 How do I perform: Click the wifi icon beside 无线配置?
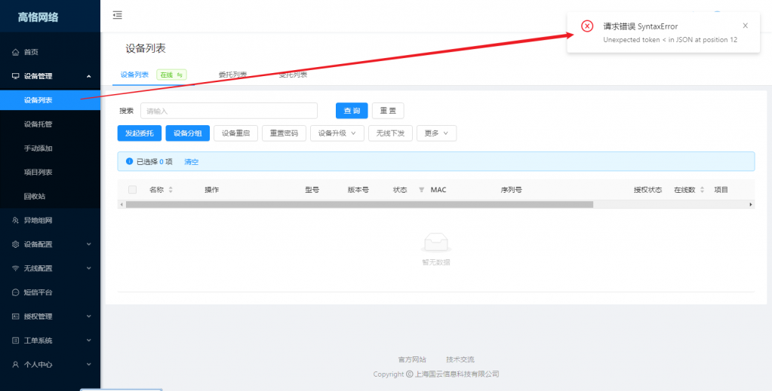15,268
